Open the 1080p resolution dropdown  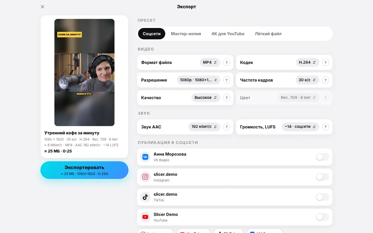coord(198,80)
